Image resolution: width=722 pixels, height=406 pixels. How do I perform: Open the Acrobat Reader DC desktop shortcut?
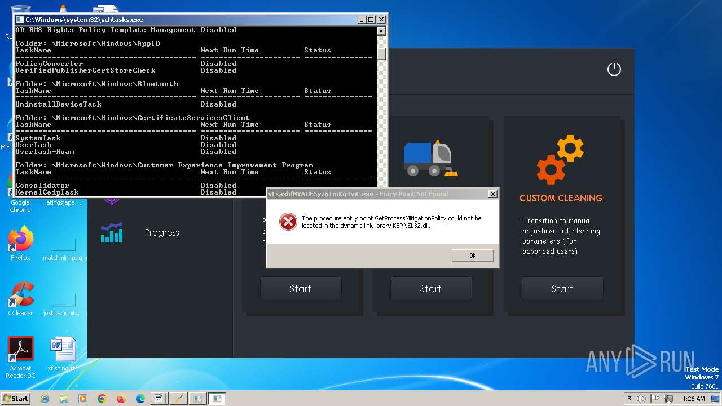(x=20, y=358)
